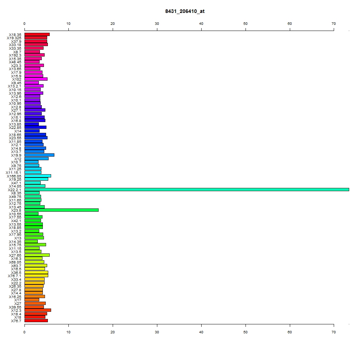Click the row label X27.1
The width and height of the screenshot is (360, 360).
coord(16,111)
